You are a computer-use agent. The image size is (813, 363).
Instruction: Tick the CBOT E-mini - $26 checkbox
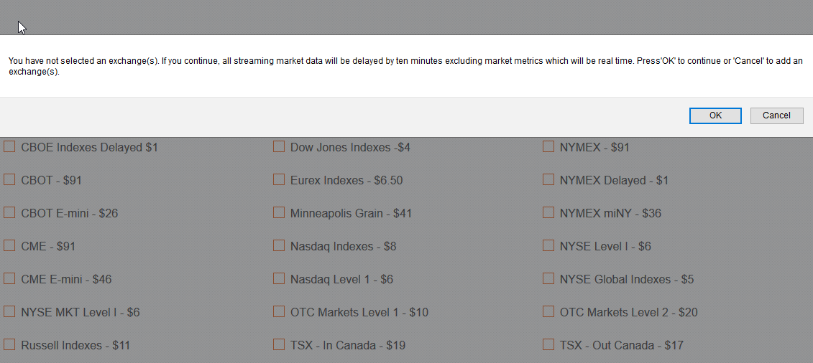tap(9, 213)
